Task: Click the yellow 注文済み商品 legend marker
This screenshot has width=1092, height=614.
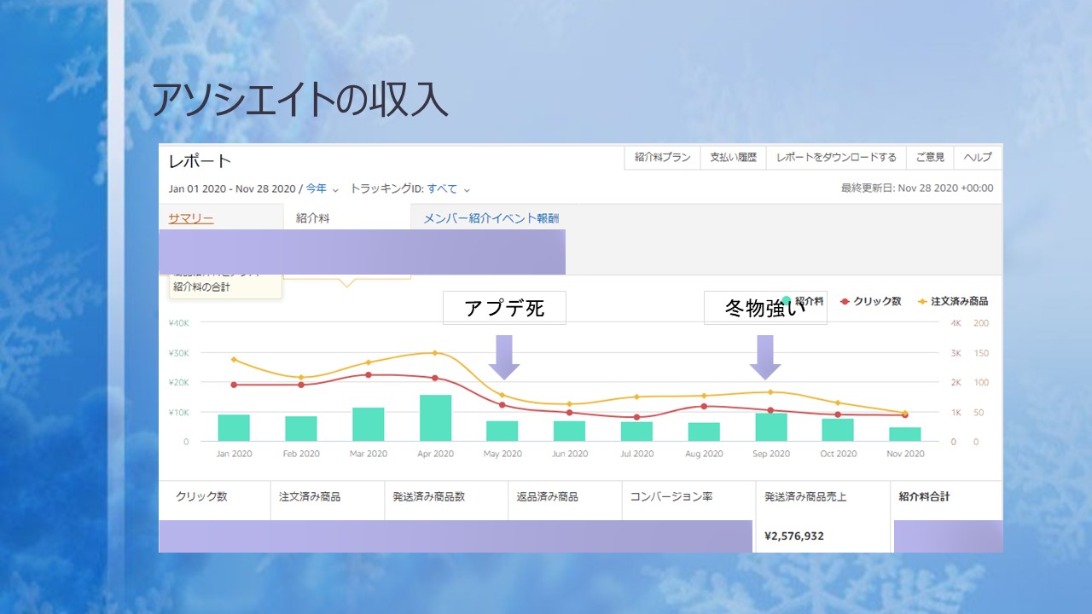Action: pos(921,302)
